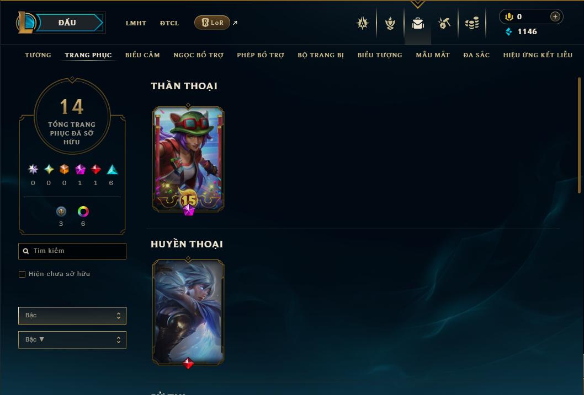Open the Collection briefcase icon

pyautogui.click(x=417, y=23)
